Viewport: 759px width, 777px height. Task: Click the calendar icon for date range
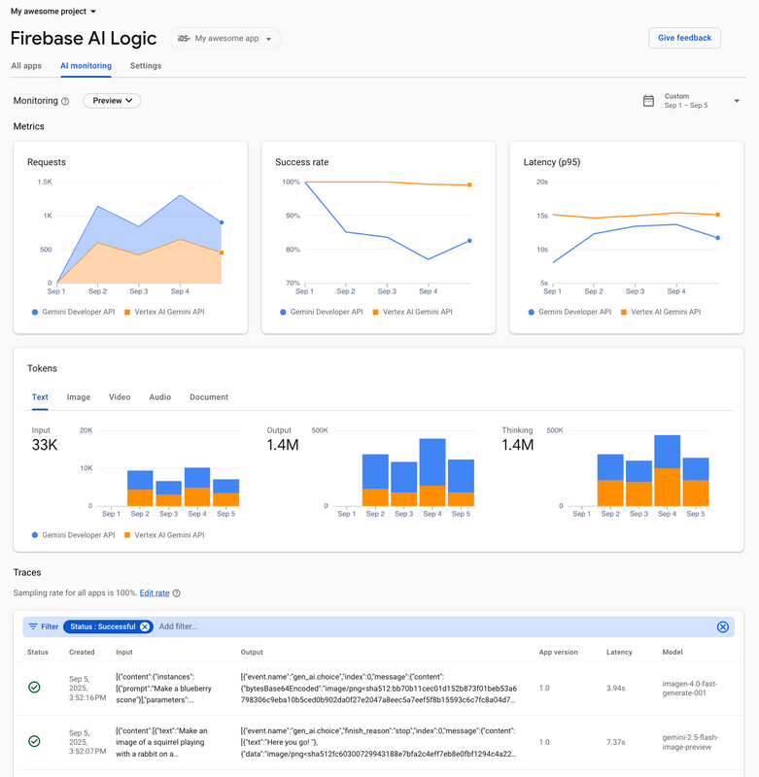tap(648, 101)
